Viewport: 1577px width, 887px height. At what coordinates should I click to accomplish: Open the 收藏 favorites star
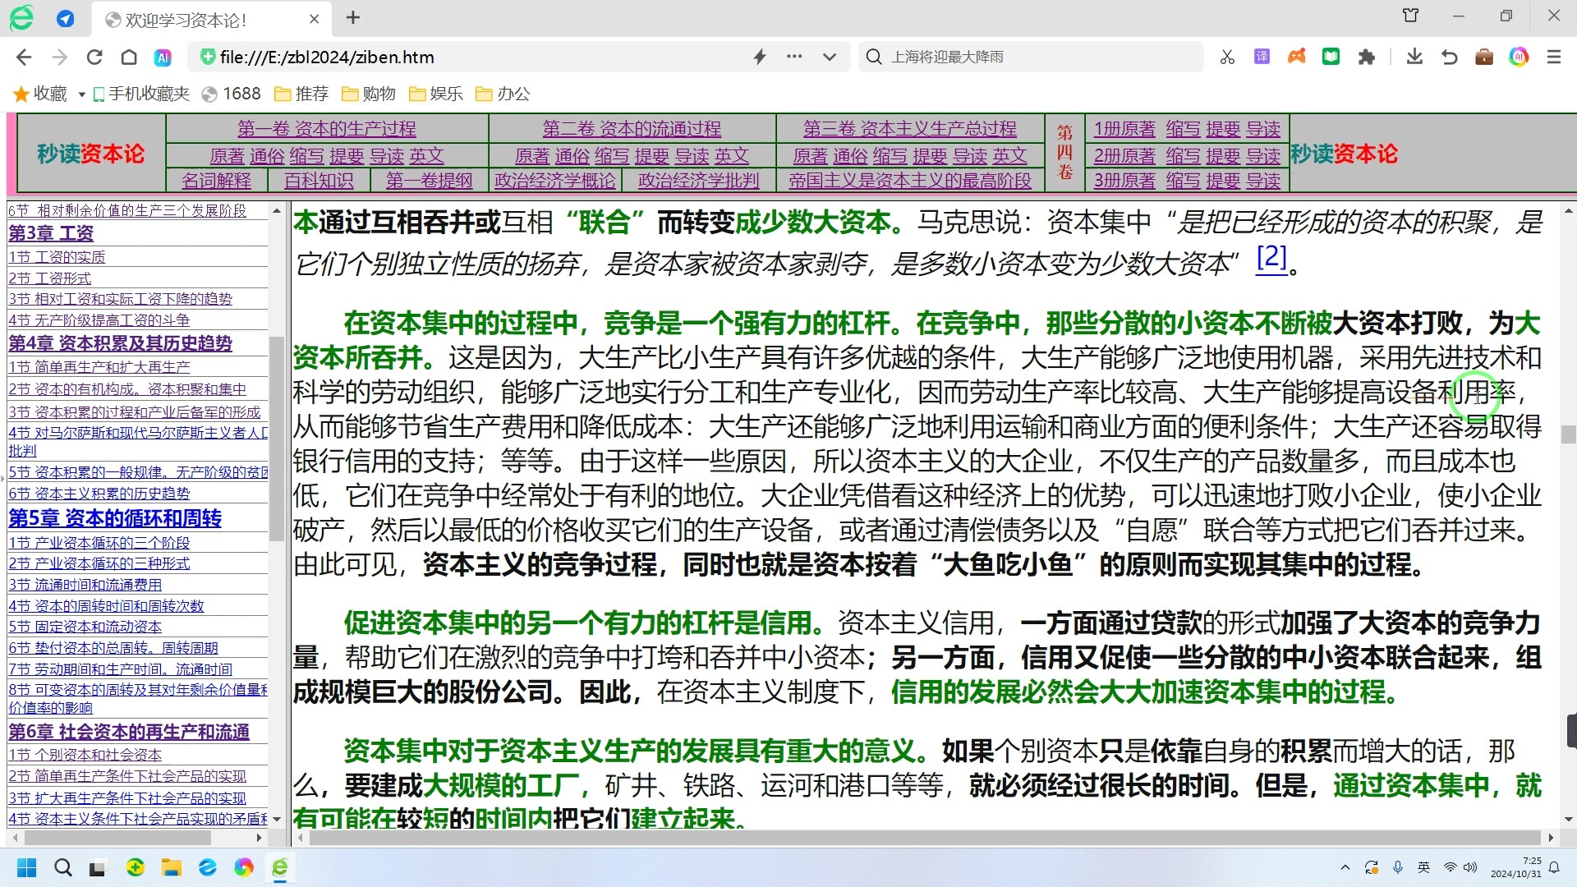39,94
